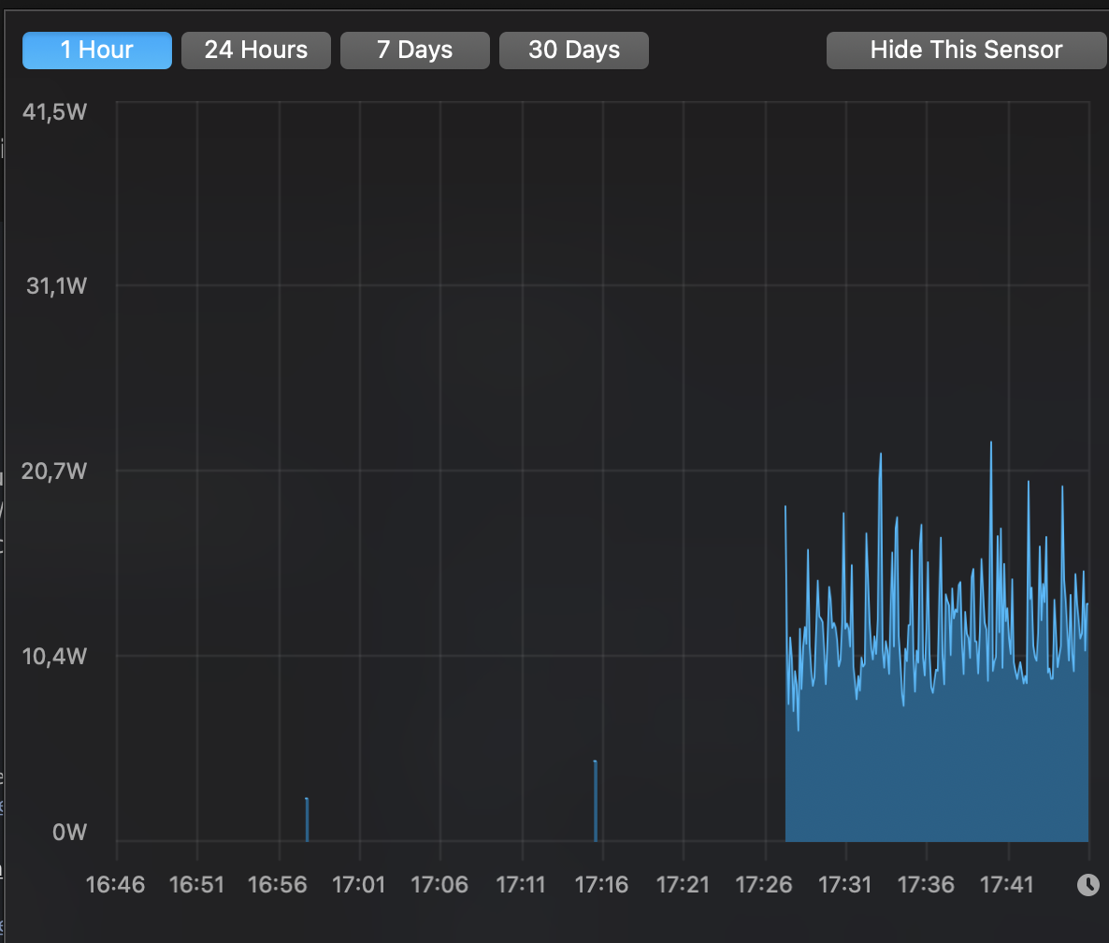Click the 16:51 time label
Image resolution: width=1109 pixels, height=943 pixels.
click(x=196, y=884)
